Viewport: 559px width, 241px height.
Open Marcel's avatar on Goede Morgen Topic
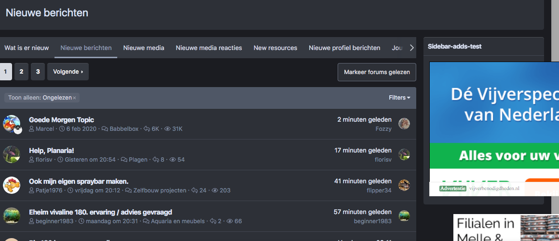pos(12,124)
